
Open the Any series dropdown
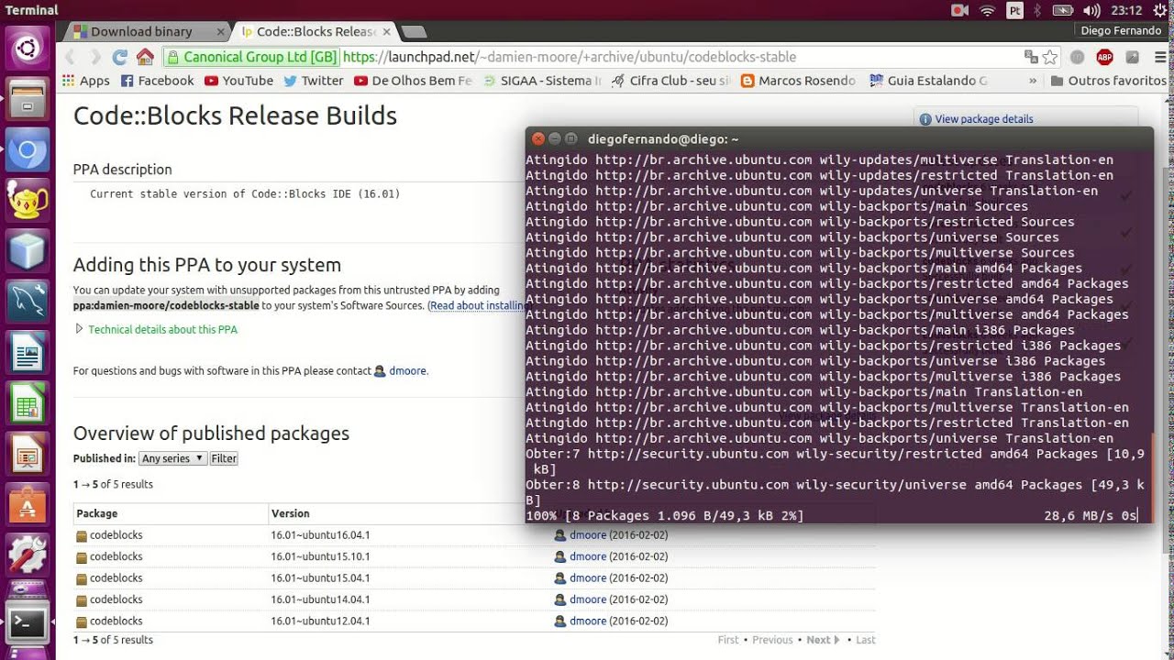(x=172, y=458)
